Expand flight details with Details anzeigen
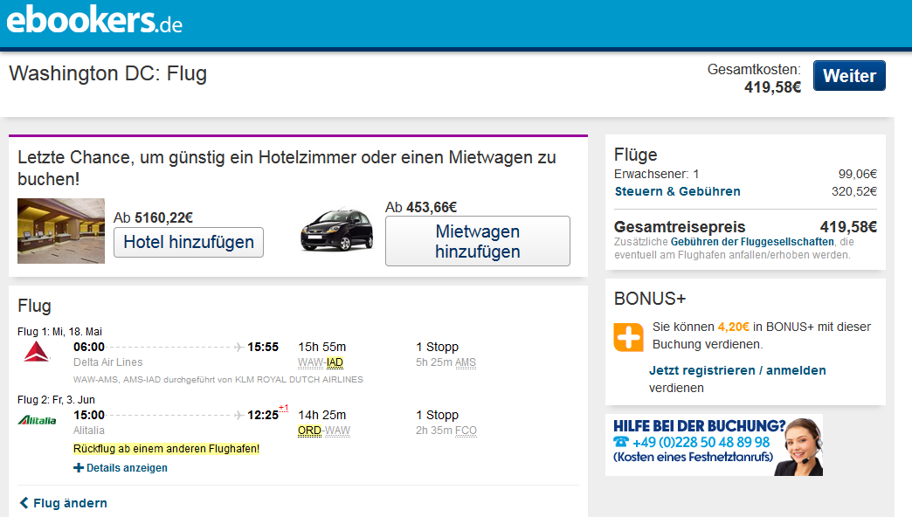Viewport: 912px width, 517px height. point(127,467)
